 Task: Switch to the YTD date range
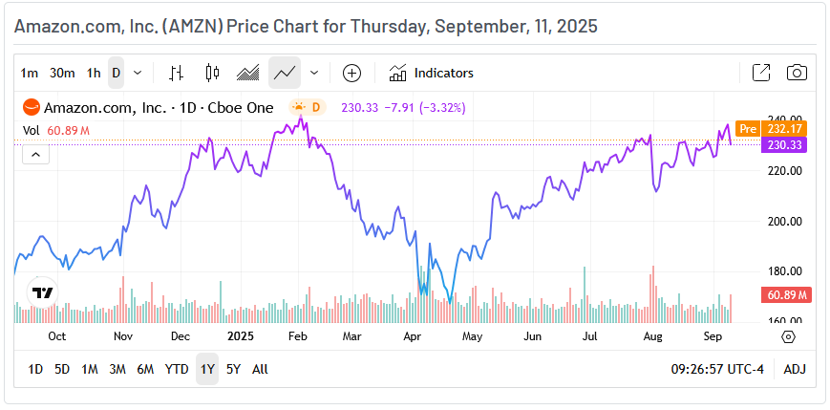click(177, 369)
